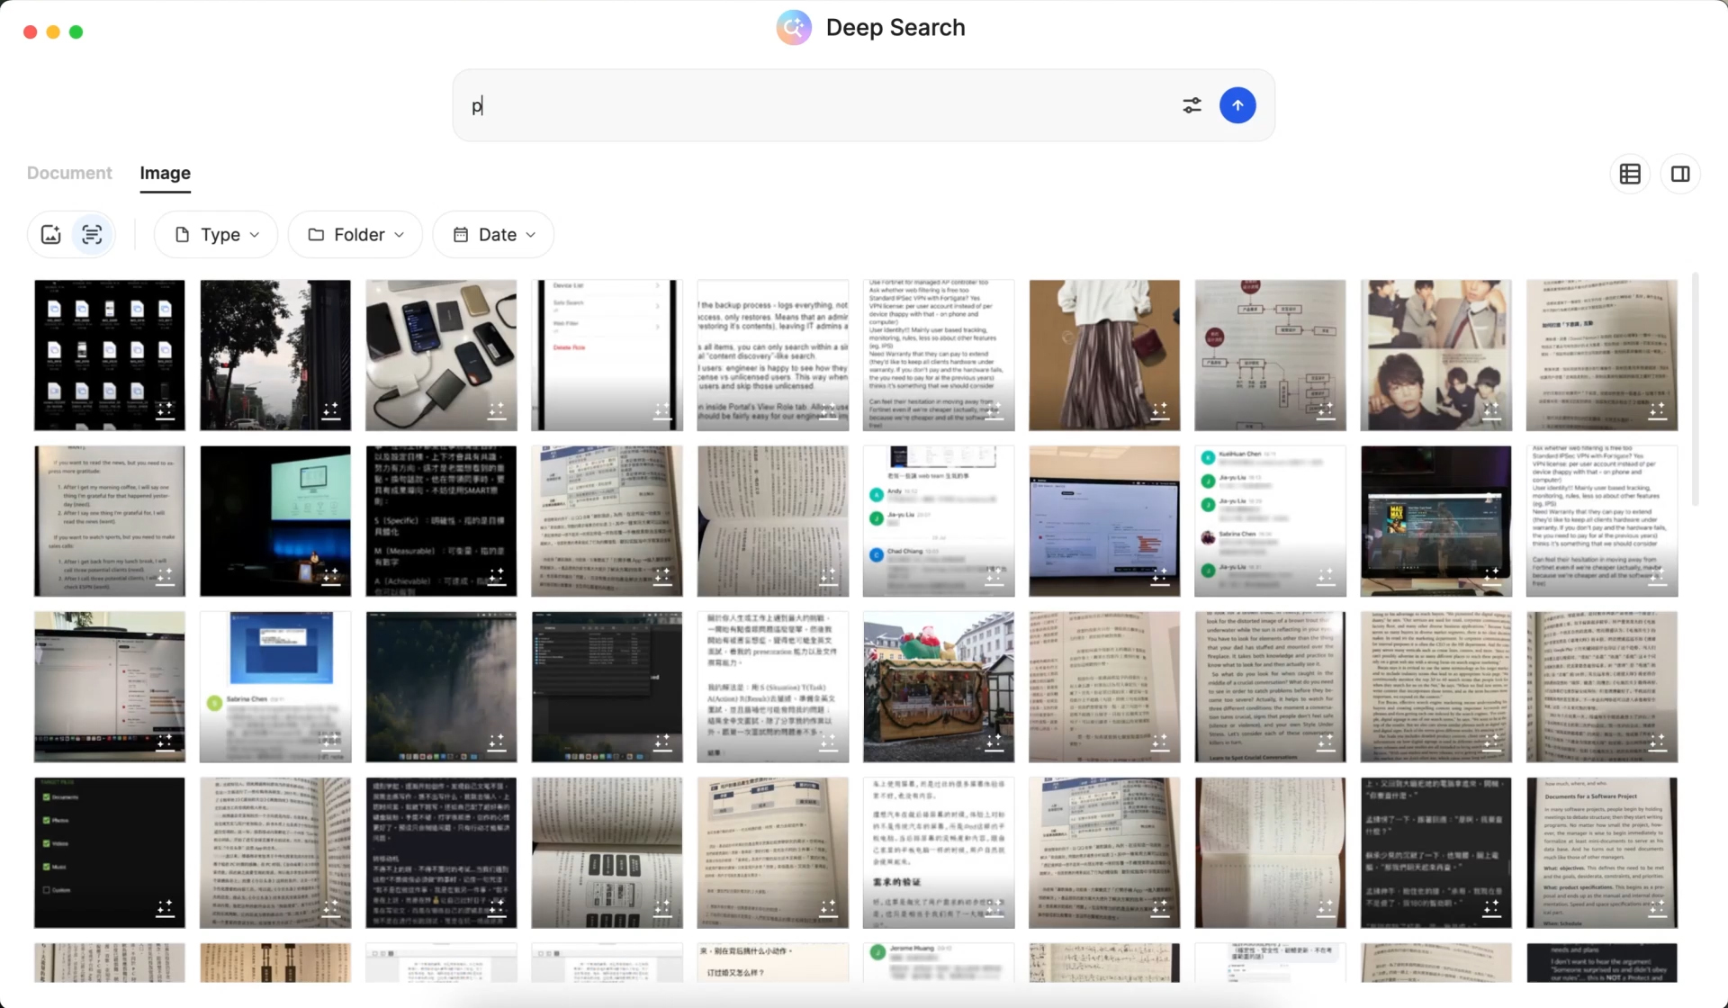
Task: Open the Date filter dropdown
Action: tap(493, 235)
